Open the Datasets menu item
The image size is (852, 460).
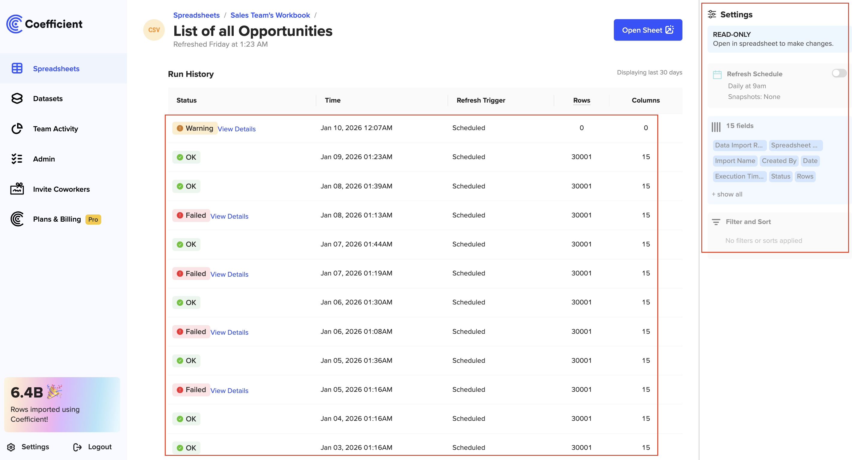pos(48,98)
